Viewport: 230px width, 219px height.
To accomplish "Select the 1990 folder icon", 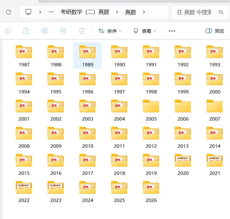I will 119,52.
